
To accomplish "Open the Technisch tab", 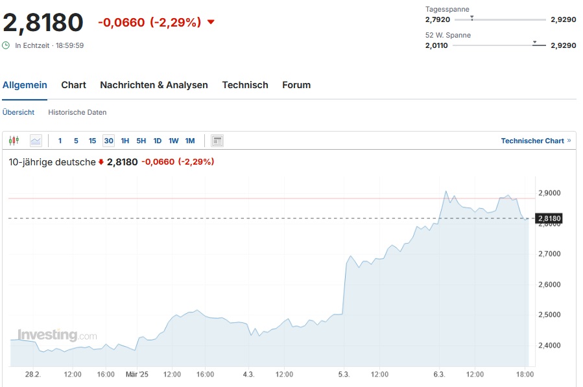I will coord(245,85).
